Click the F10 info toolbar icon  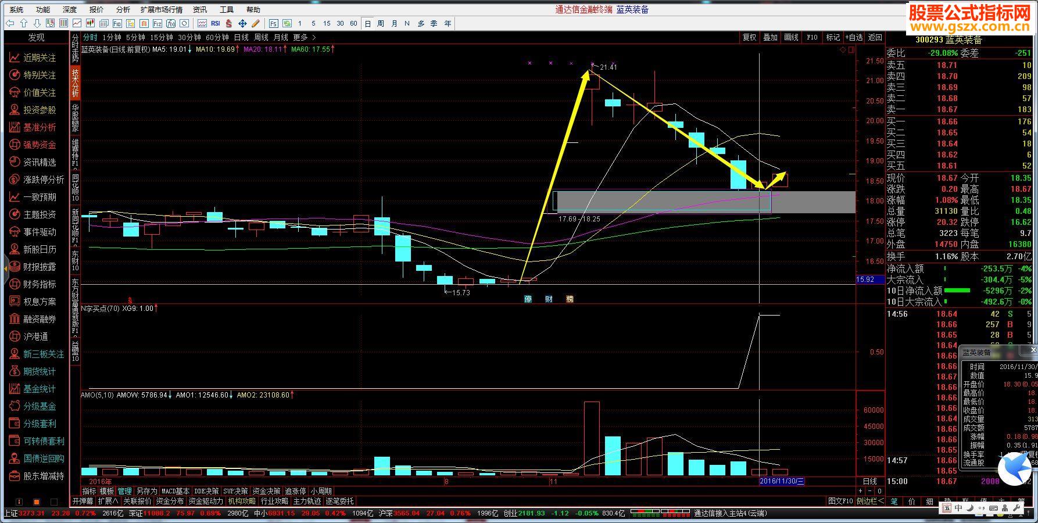click(117, 23)
